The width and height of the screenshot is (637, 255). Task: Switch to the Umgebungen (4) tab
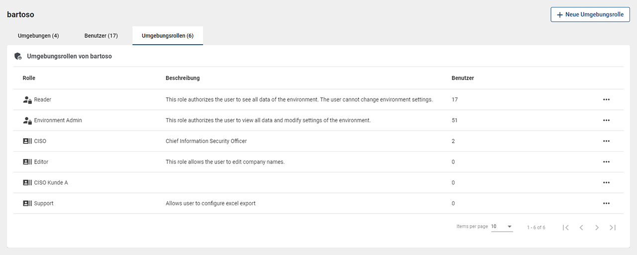pyautogui.click(x=38, y=36)
